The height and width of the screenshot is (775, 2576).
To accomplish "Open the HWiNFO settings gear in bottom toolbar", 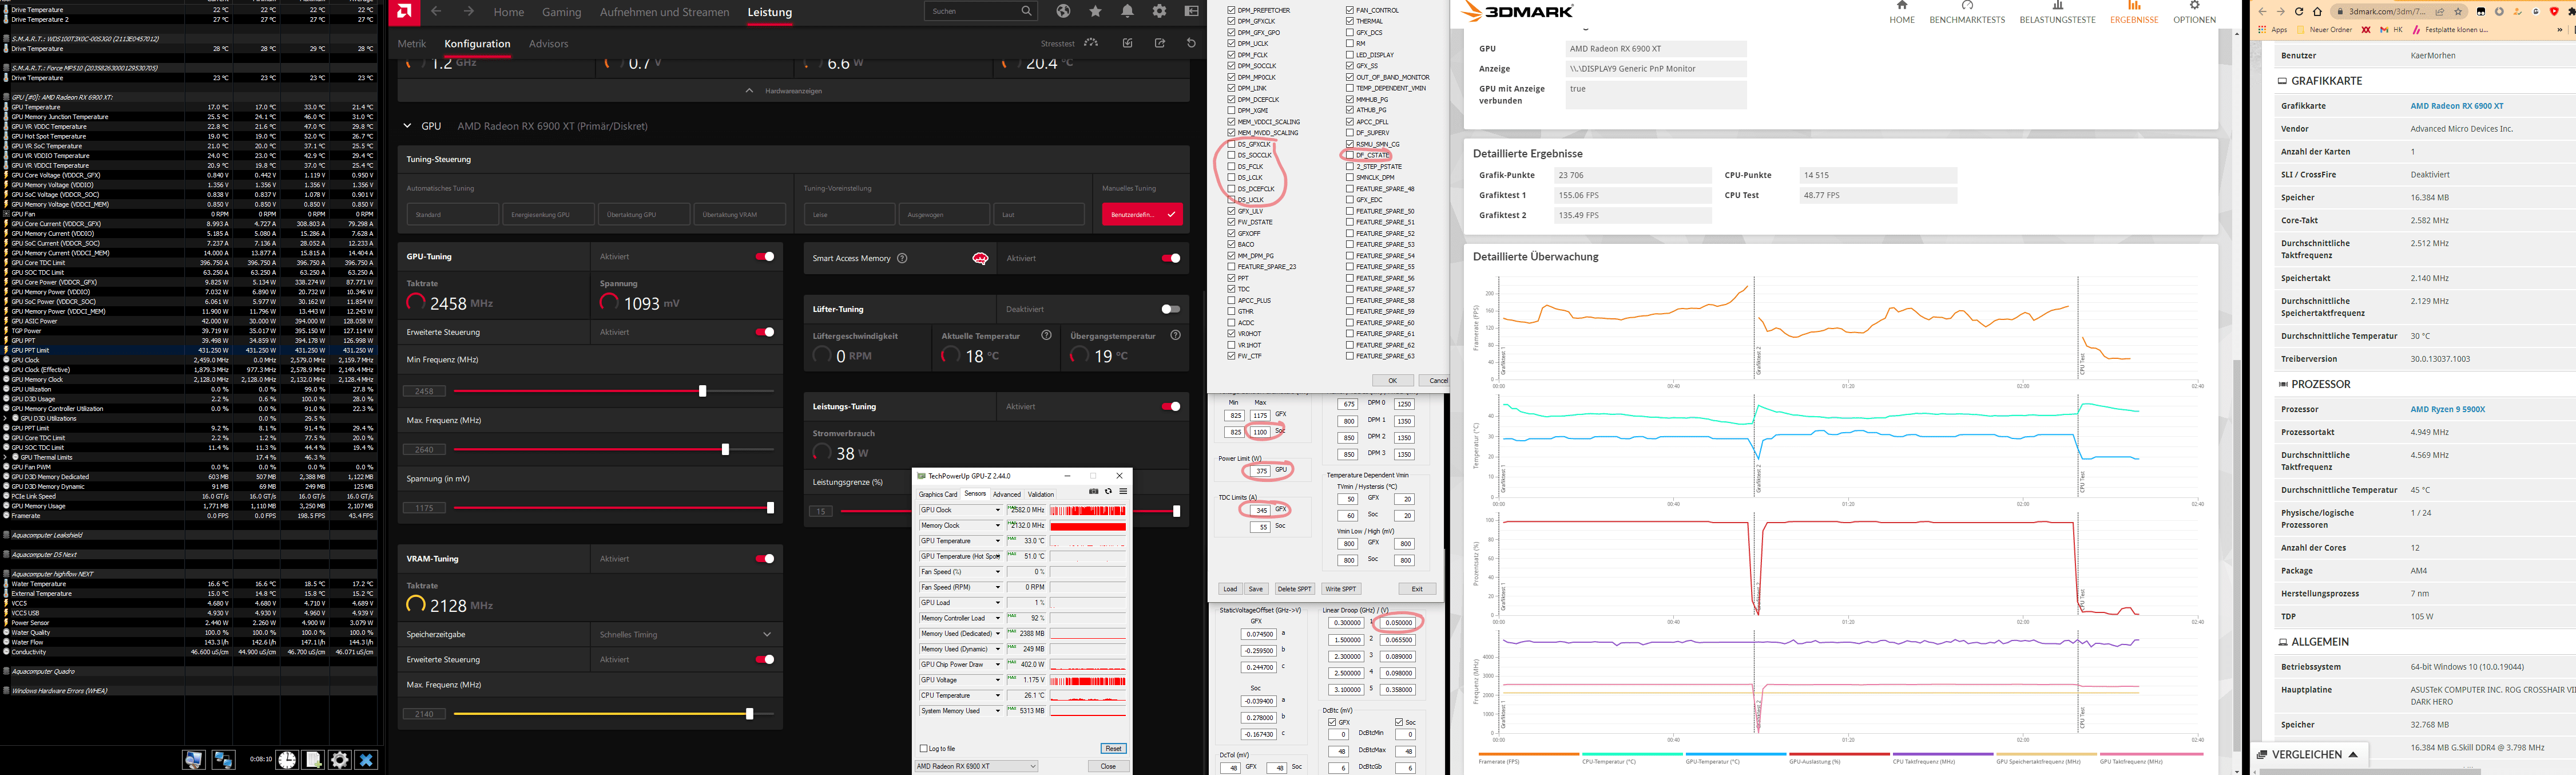I will pos(340,760).
